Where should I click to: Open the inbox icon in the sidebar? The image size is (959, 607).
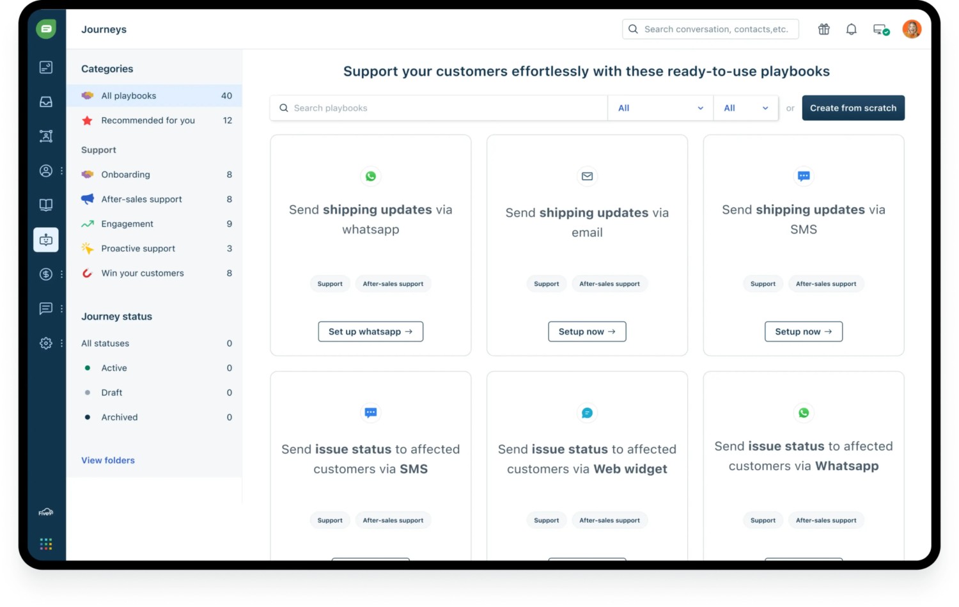pos(46,102)
